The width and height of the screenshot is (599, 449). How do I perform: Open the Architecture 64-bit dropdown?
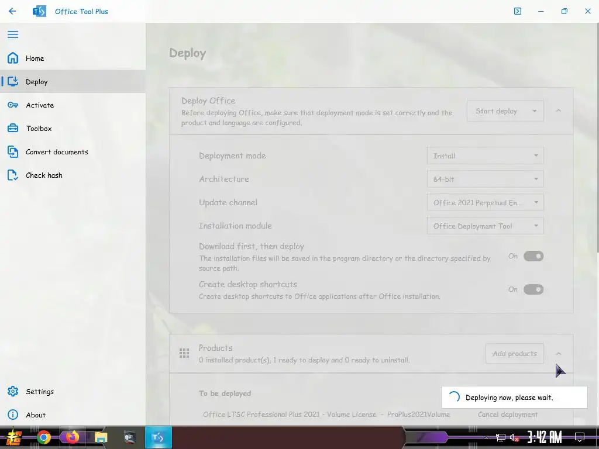[485, 179]
